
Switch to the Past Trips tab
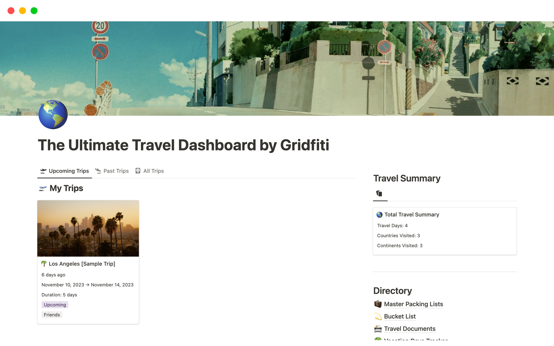click(112, 171)
